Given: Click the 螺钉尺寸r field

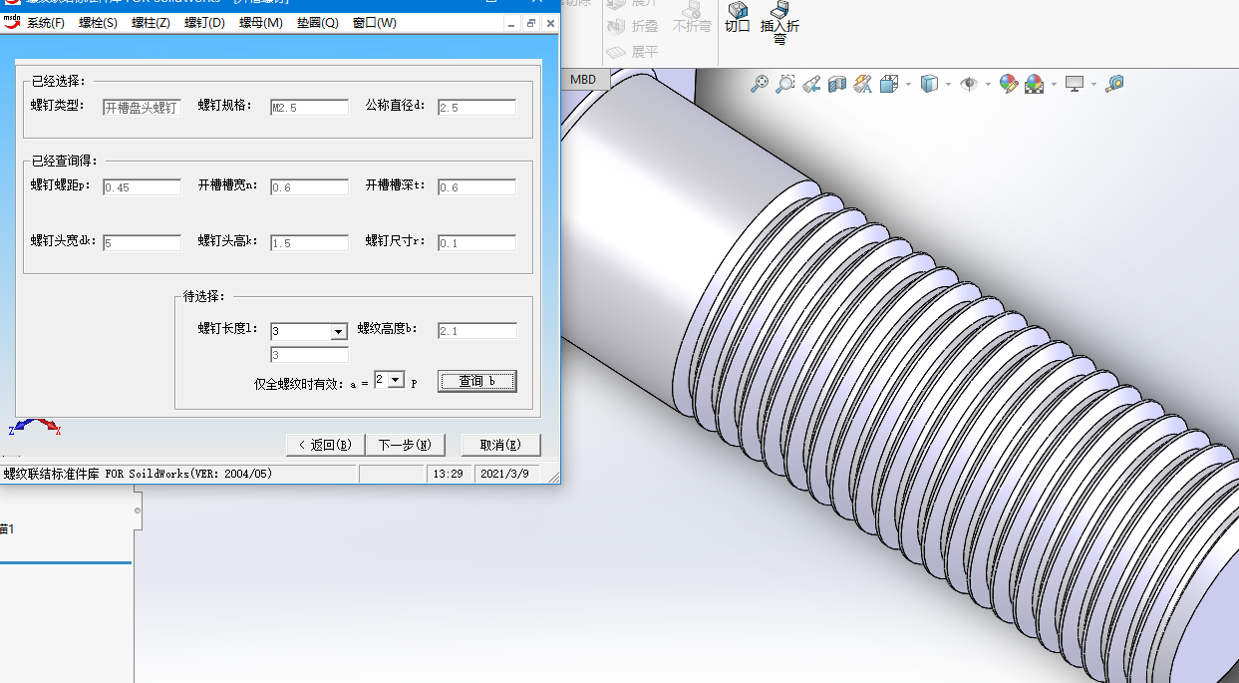Looking at the screenshot, I should pyautogui.click(x=476, y=242).
